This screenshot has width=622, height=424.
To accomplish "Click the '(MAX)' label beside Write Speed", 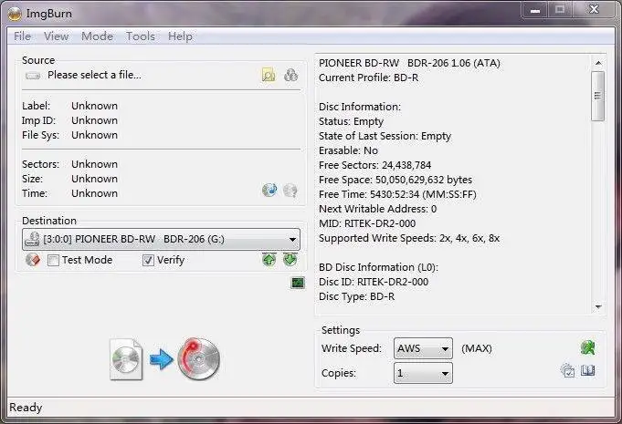I will pos(477,349).
